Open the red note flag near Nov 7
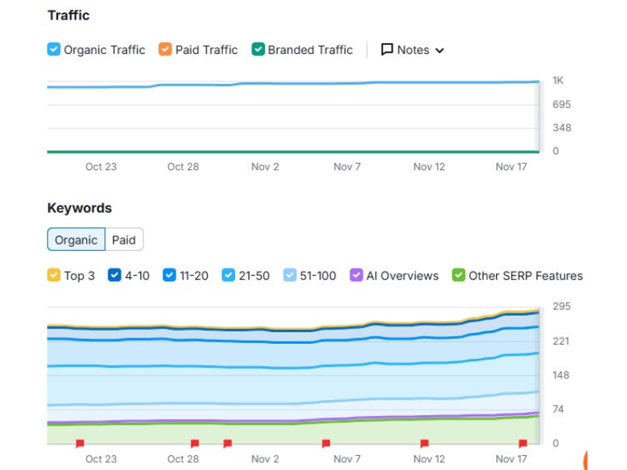 326,443
